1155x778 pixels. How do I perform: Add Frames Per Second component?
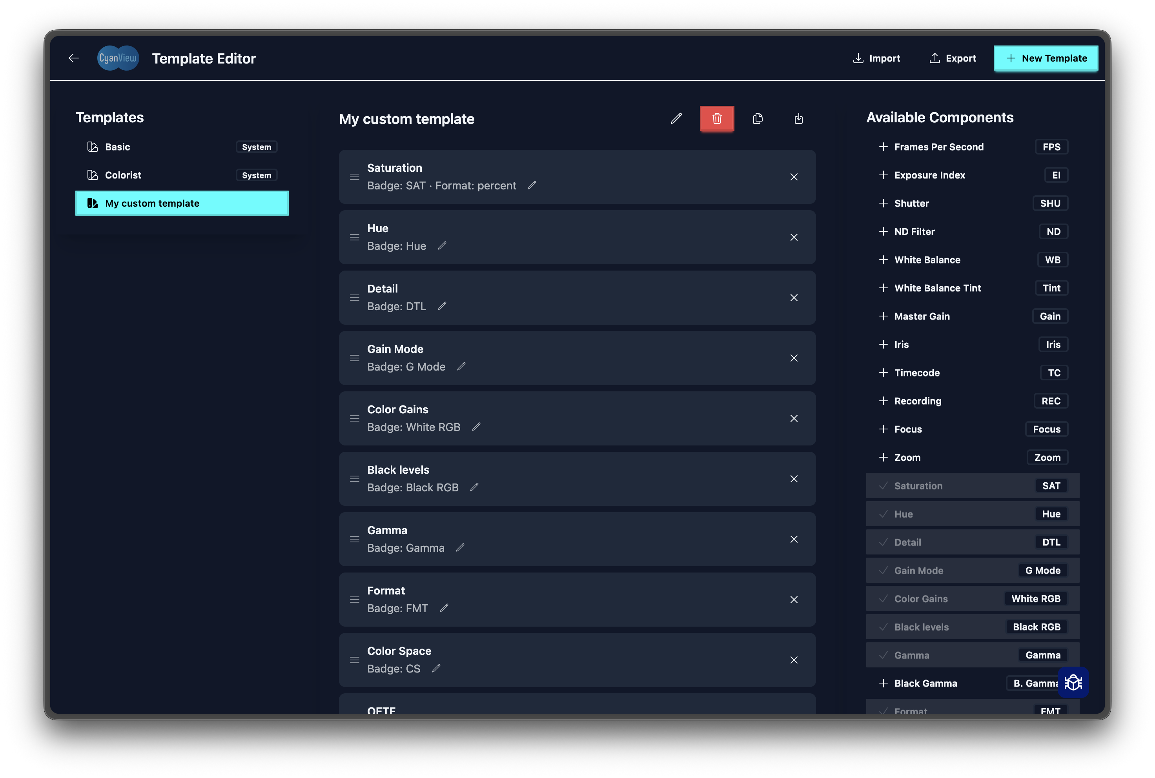click(938, 147)
